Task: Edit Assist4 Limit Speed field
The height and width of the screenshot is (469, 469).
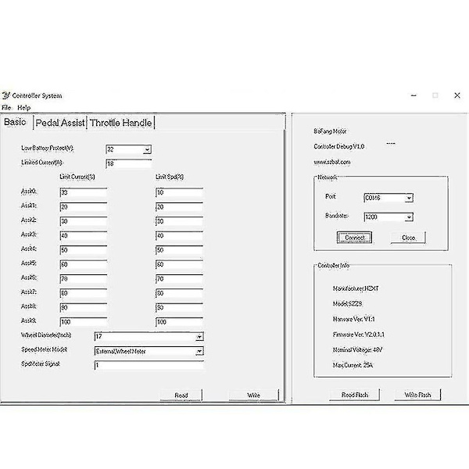Action: 179,250
